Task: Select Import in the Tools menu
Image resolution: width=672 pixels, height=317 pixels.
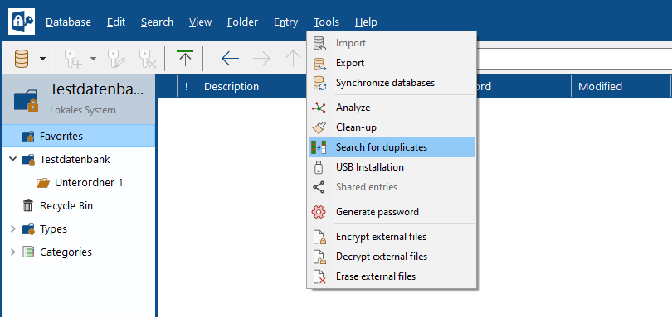Action: point(392,43)
